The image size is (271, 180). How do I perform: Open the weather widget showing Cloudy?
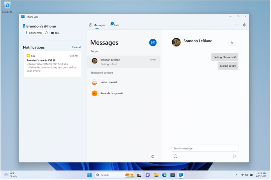(11, 175)
